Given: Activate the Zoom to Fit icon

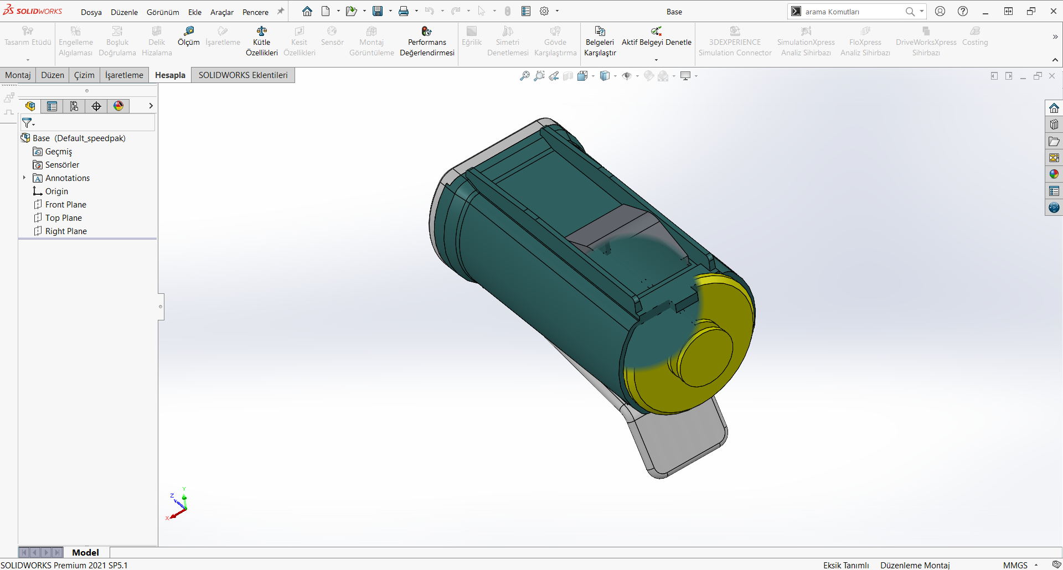Looking at the screenshot, I should click(524, 76).
